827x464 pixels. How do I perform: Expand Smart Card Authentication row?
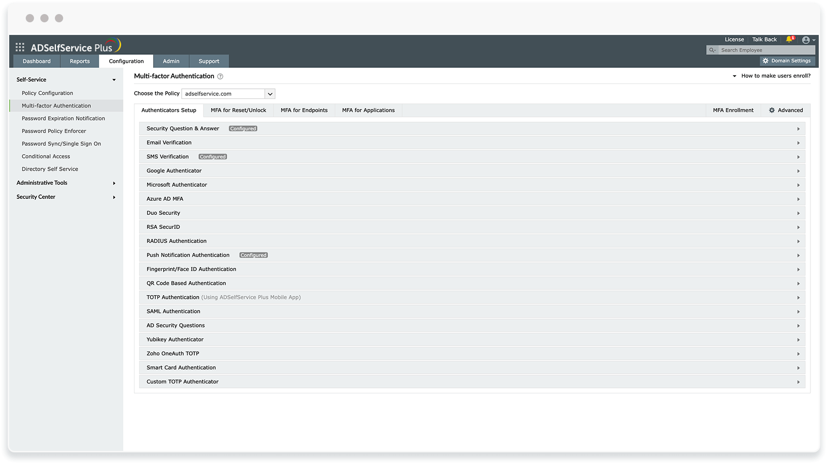[x=472, y=368]
